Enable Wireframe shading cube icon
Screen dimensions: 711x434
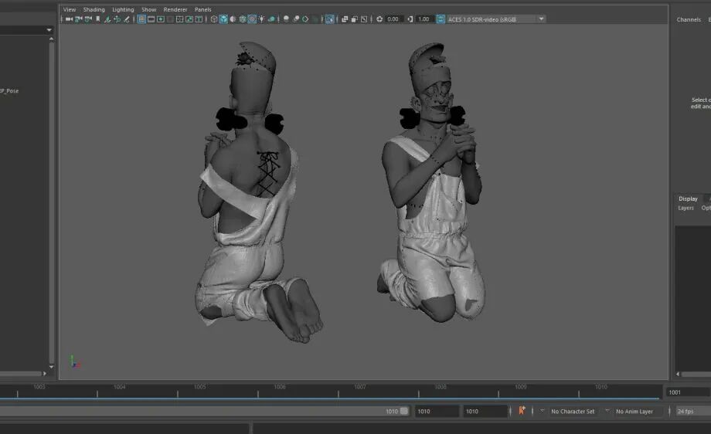click(214, 19)
